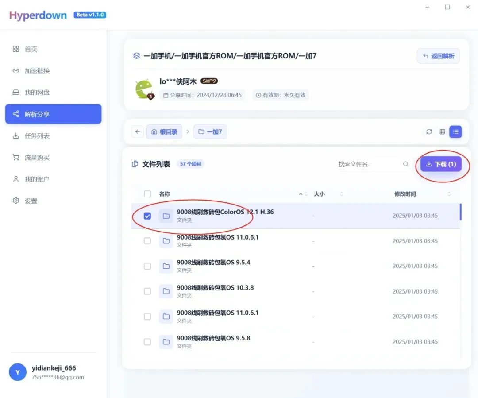The image size is (478, 398).
Task: Click the Beta v1.1.0 badge
Action: [90, 15]
